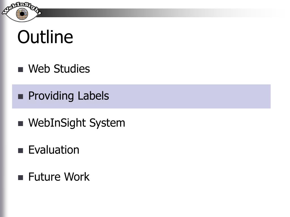The height and width of the screenshot is (217, 290).
Task: Select the square bullet beside Evaluation
Action: point(20,151)
